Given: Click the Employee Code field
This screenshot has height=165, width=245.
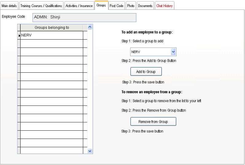Looking at the screenshot, I should 84,17.
